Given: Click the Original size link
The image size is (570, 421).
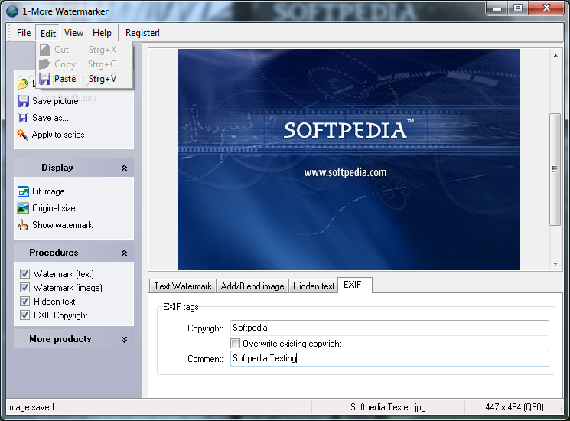Looking at the screenshot, I should click(x=54, y=208).
